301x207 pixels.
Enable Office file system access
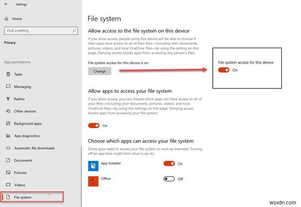point(169,179)
